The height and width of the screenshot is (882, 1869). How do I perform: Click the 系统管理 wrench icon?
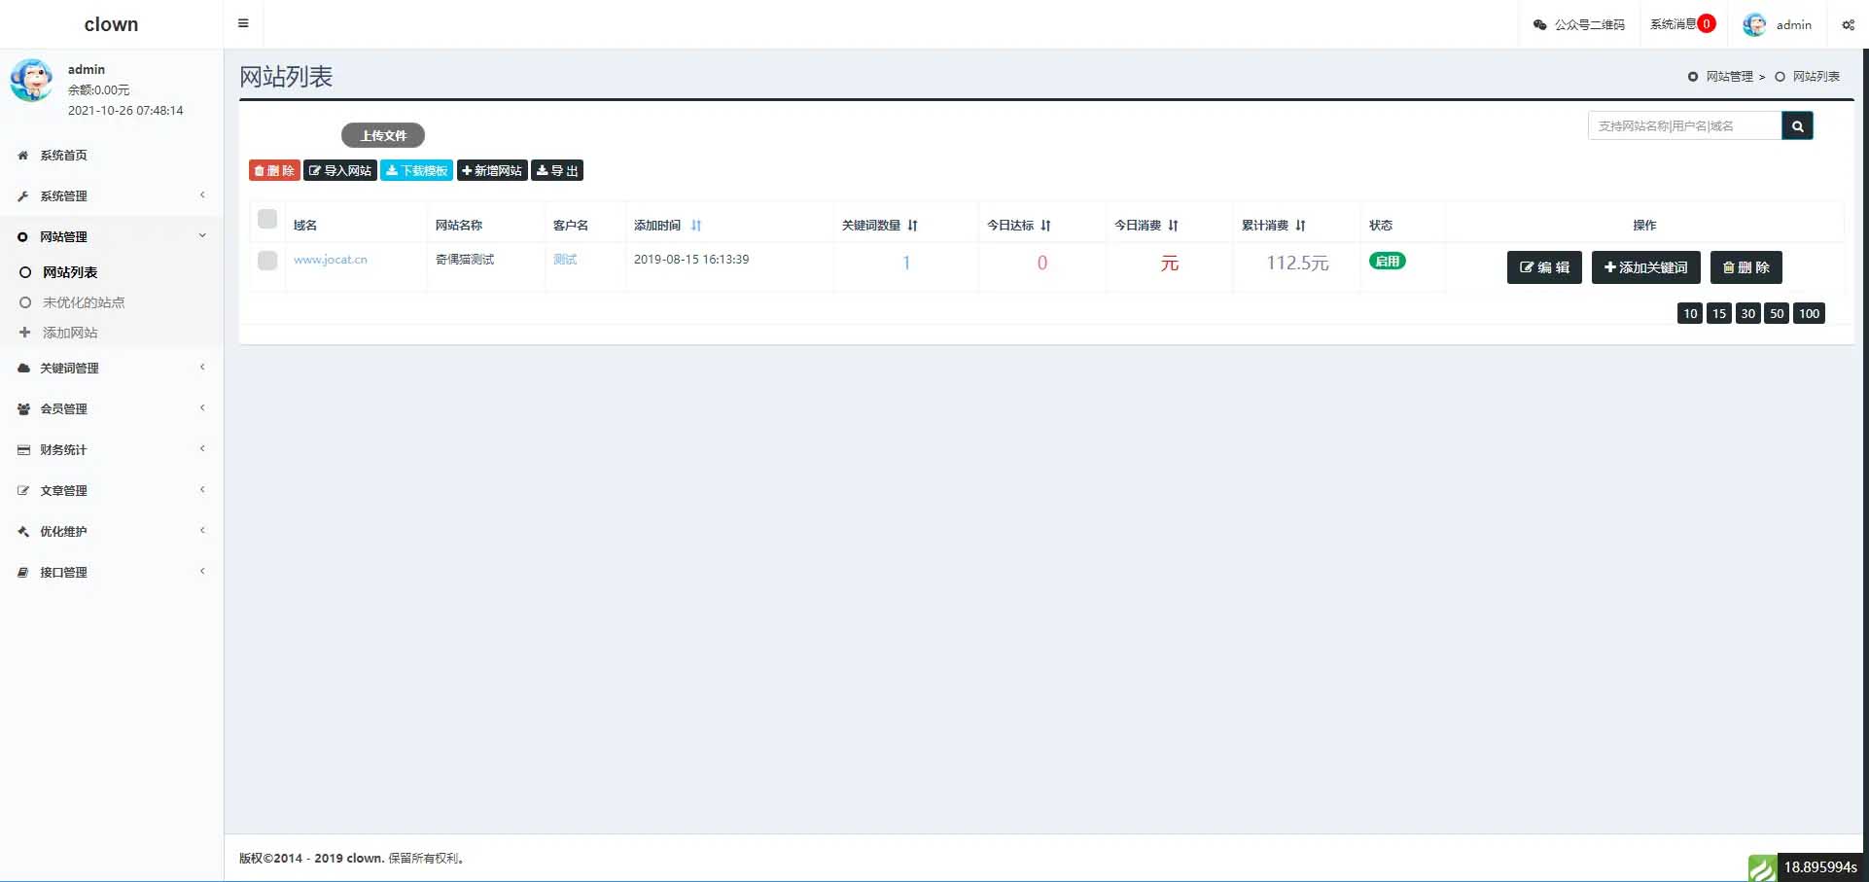pos(22,195)
